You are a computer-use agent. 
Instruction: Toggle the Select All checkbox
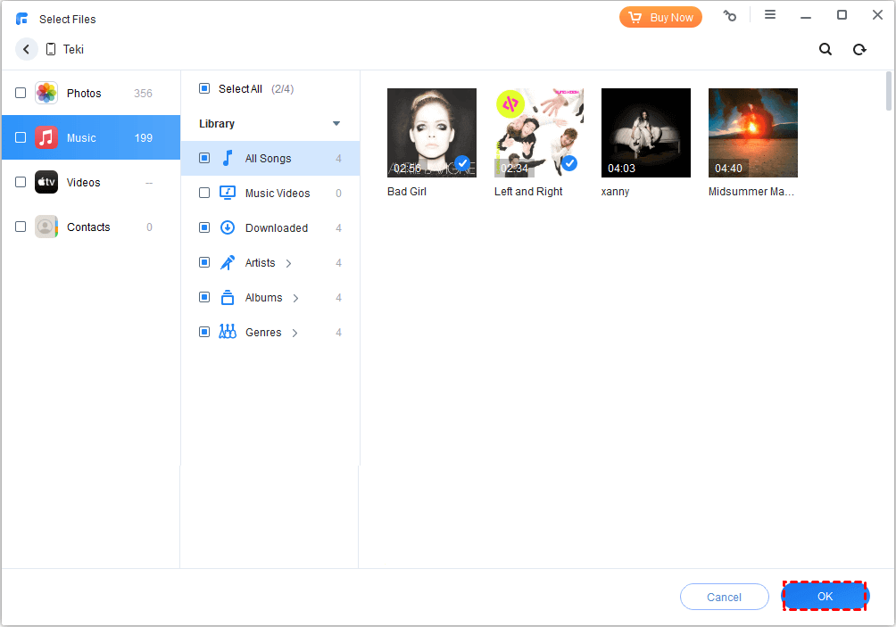[204, 88]
